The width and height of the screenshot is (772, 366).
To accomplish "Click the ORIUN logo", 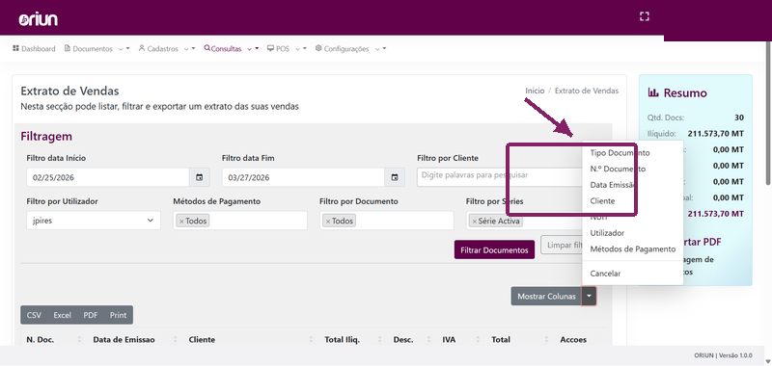I will [39, 19].
